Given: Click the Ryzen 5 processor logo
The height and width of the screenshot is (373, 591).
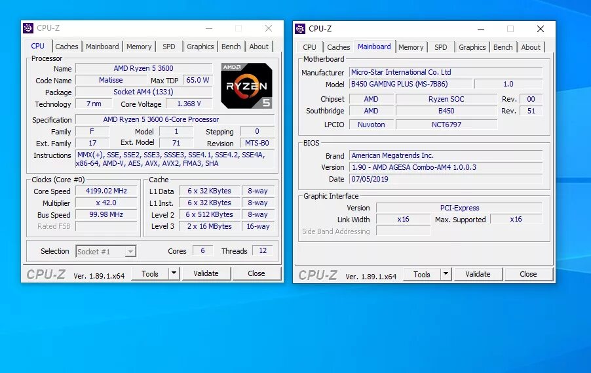Looking at the screenshot, I should pos(246,86).
